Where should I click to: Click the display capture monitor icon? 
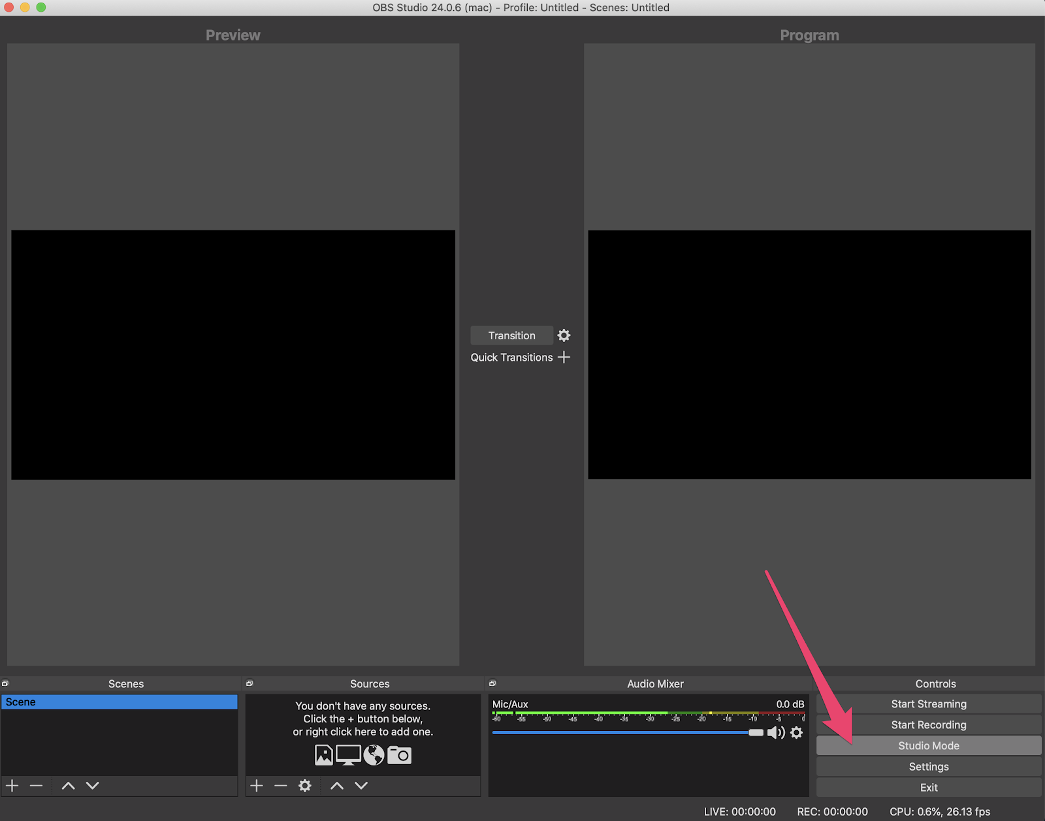tap(348, 755)
